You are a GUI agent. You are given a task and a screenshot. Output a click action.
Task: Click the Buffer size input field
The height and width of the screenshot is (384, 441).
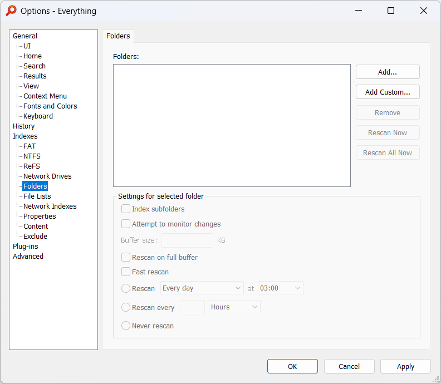point(187,240)
